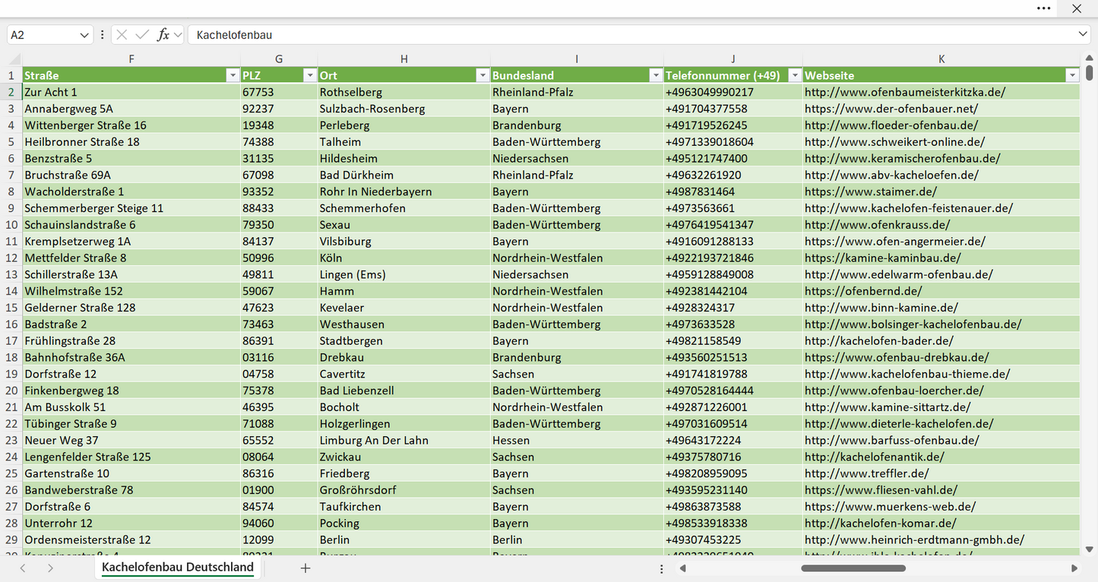Click next sheet navigation arrow

(50, 568)
